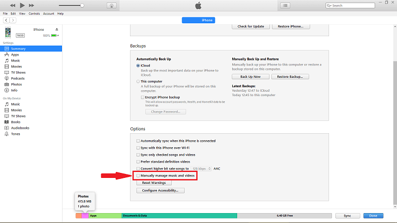The image size is (397, 223).
Task: Skip ahead with fast-forward button
Action: click(x=31, y=5)
